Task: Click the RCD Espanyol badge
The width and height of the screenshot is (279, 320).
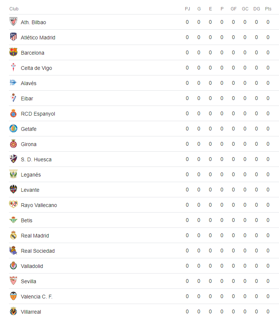Action: tap(13, 113)
